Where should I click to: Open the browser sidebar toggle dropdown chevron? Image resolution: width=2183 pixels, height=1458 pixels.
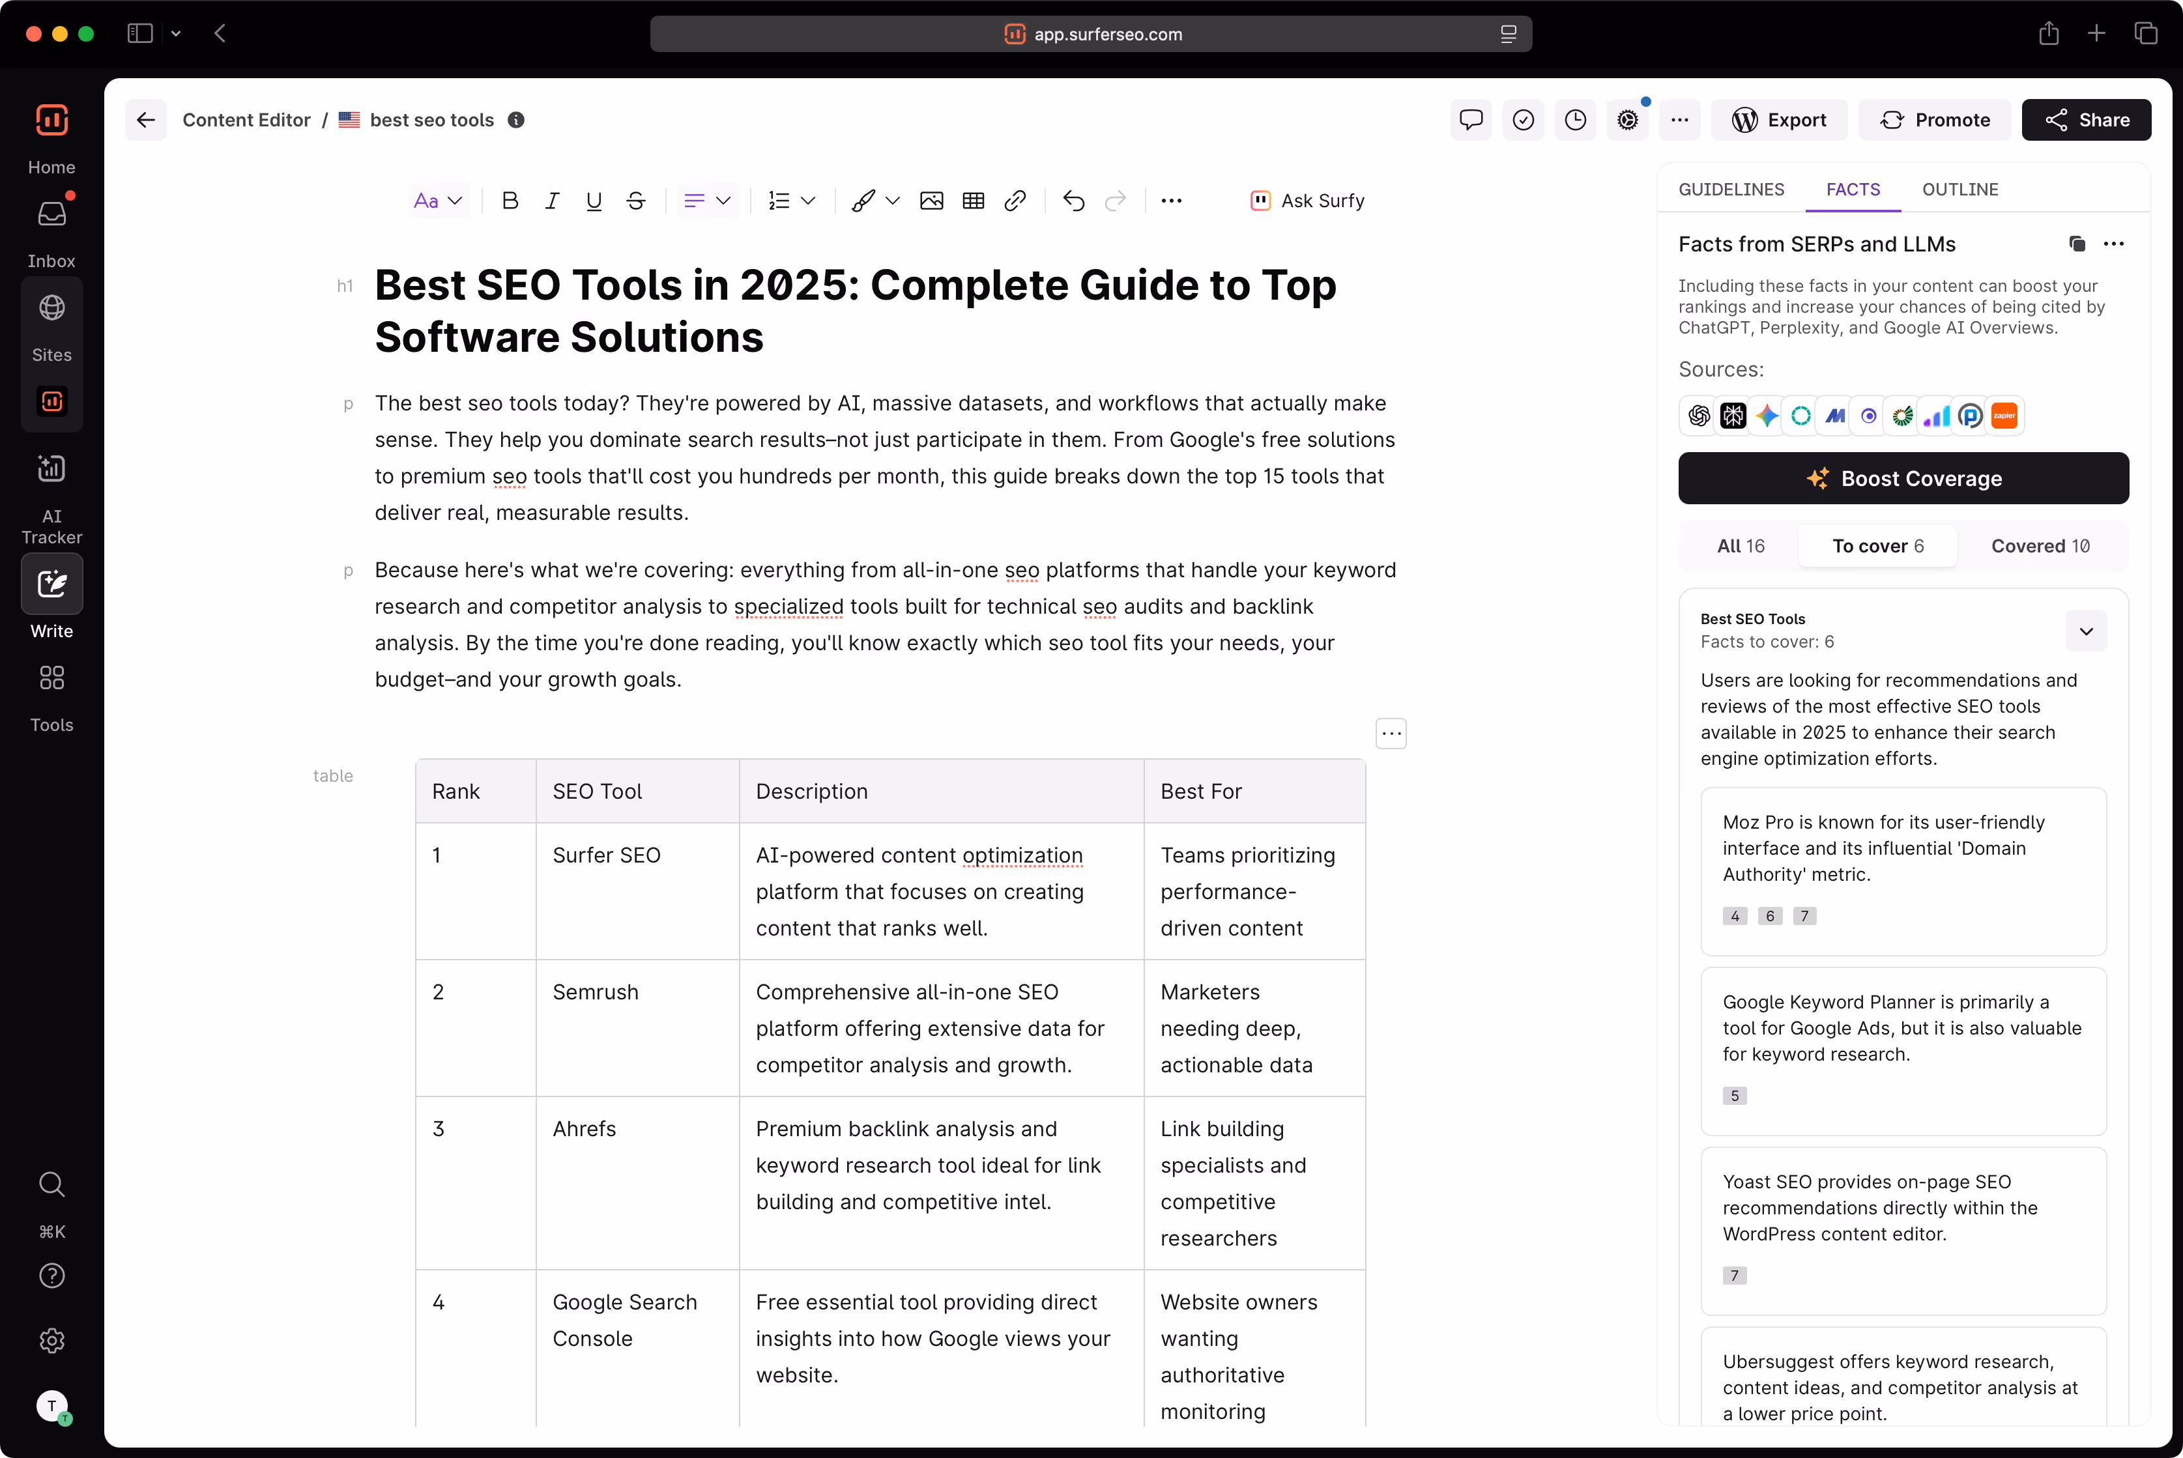pyautogui.click(x=175, y=33)
